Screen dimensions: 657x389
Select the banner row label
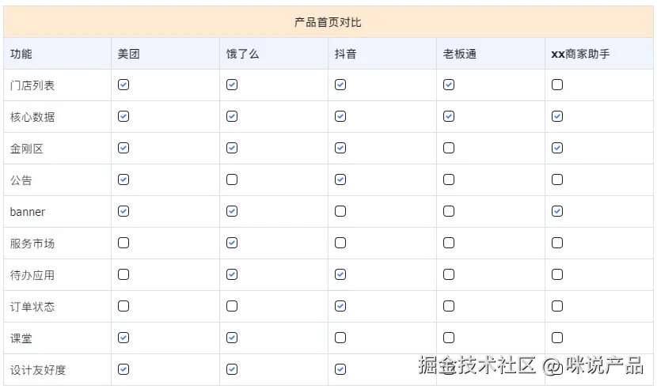point(28,212)
